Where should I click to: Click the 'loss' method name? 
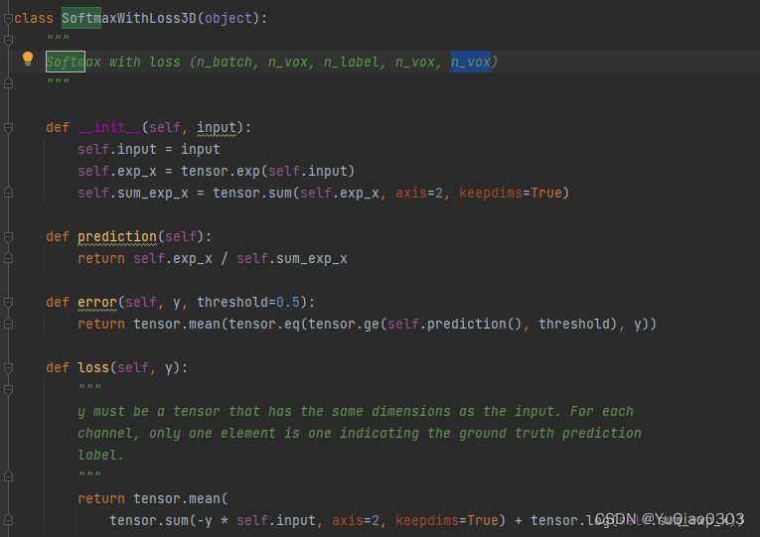(x=93, y=368)
